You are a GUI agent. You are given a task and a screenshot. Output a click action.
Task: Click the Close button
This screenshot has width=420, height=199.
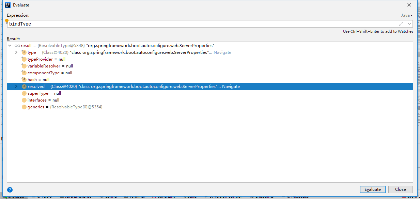(401, 189)
